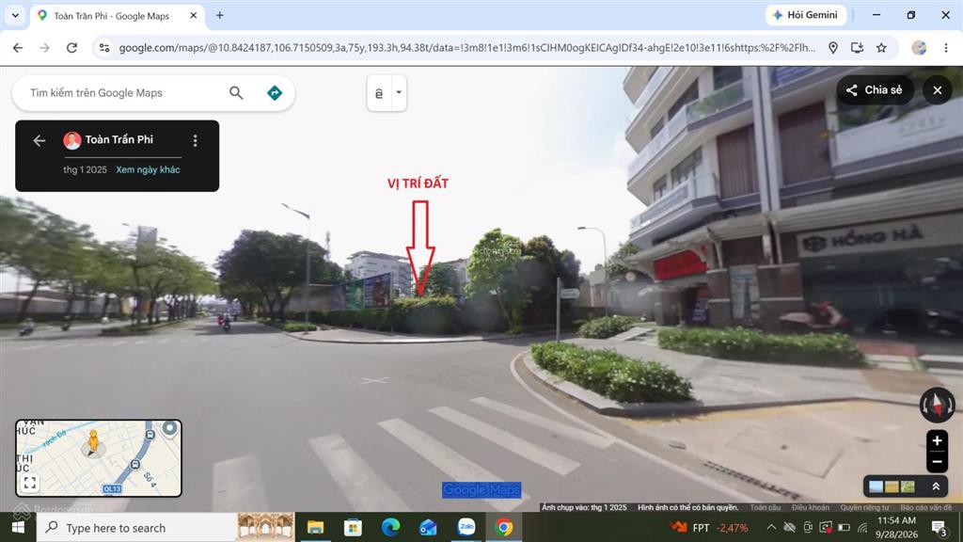
Task: Open the Windows Start menu
Action: [18, 527]
